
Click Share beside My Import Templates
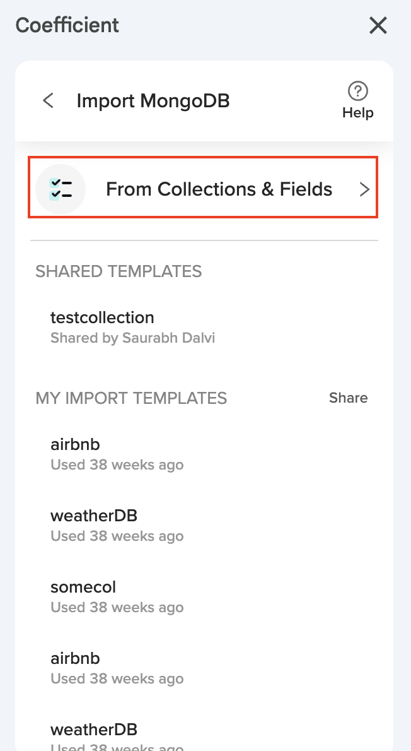pos(348,398)
